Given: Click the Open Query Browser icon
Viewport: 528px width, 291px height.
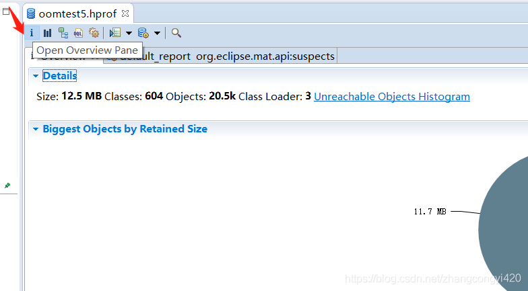Looking at the screenshot, I should [x=143, y=33].
